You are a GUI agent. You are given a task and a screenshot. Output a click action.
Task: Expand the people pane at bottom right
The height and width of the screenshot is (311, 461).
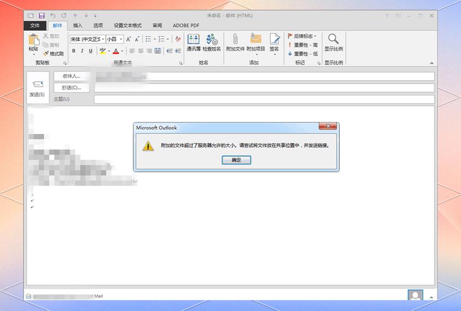432,297
